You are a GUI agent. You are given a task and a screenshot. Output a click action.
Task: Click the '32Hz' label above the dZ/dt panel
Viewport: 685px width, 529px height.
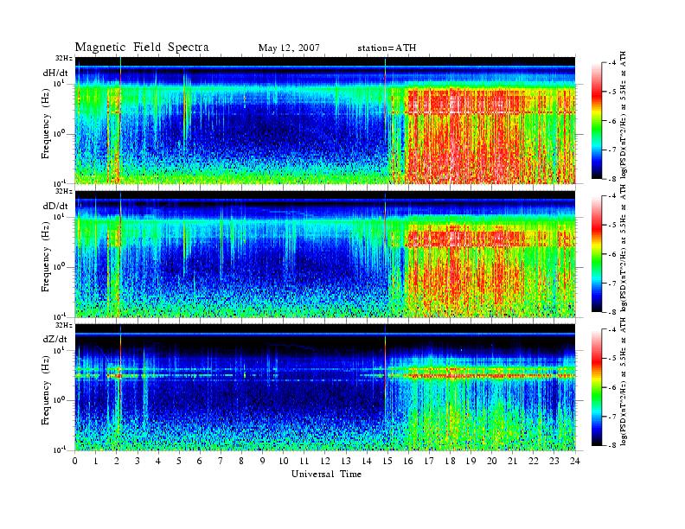click(x=64, y=325)
